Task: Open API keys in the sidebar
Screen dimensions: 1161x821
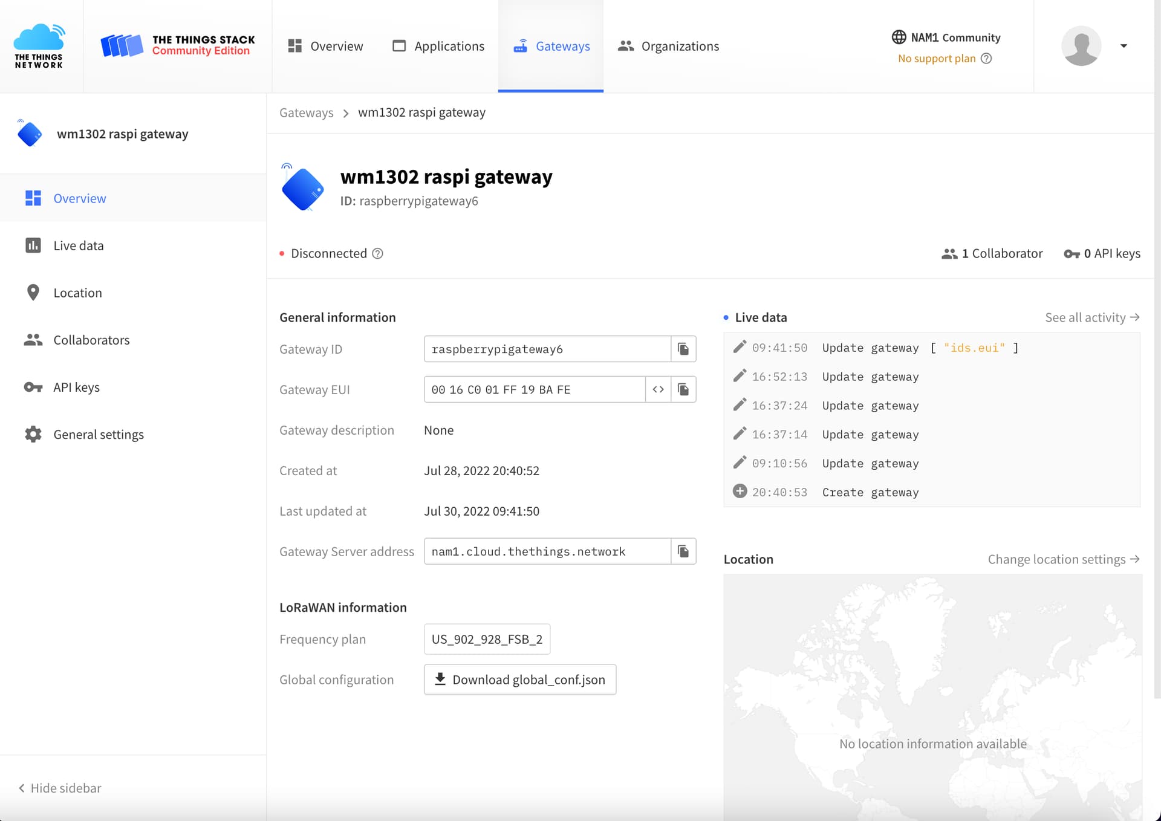Action: point(133,387)
